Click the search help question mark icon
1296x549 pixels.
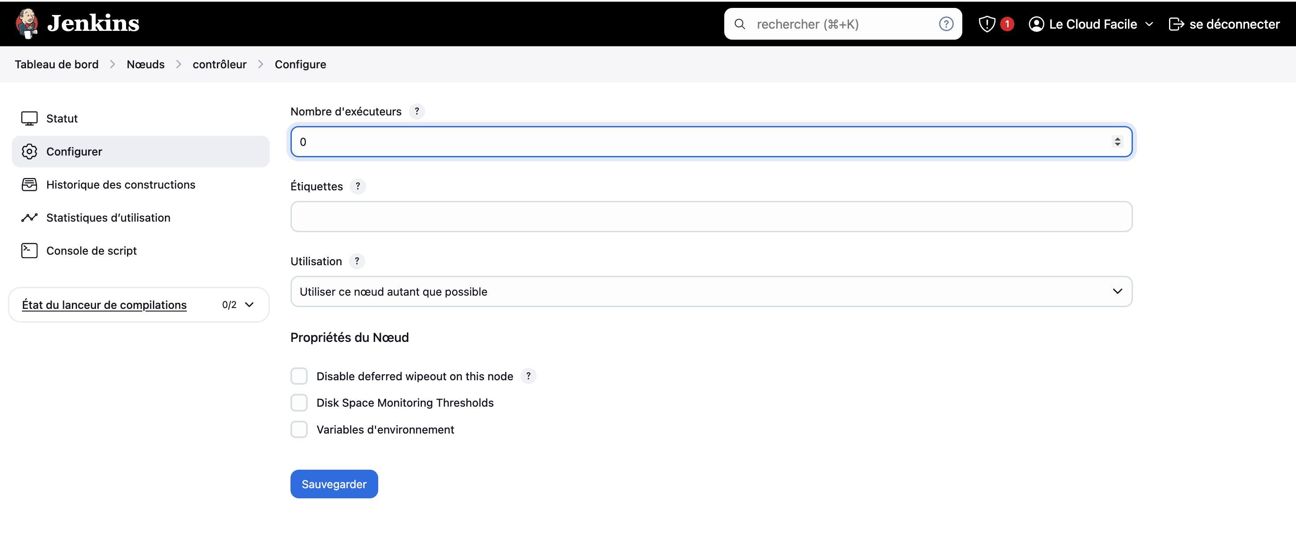(x=946, y=24)
